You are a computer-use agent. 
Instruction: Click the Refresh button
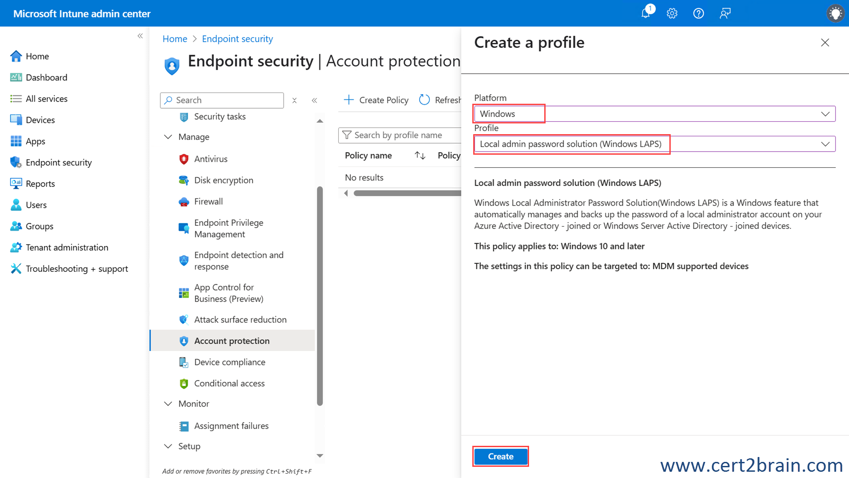point(440,100)
